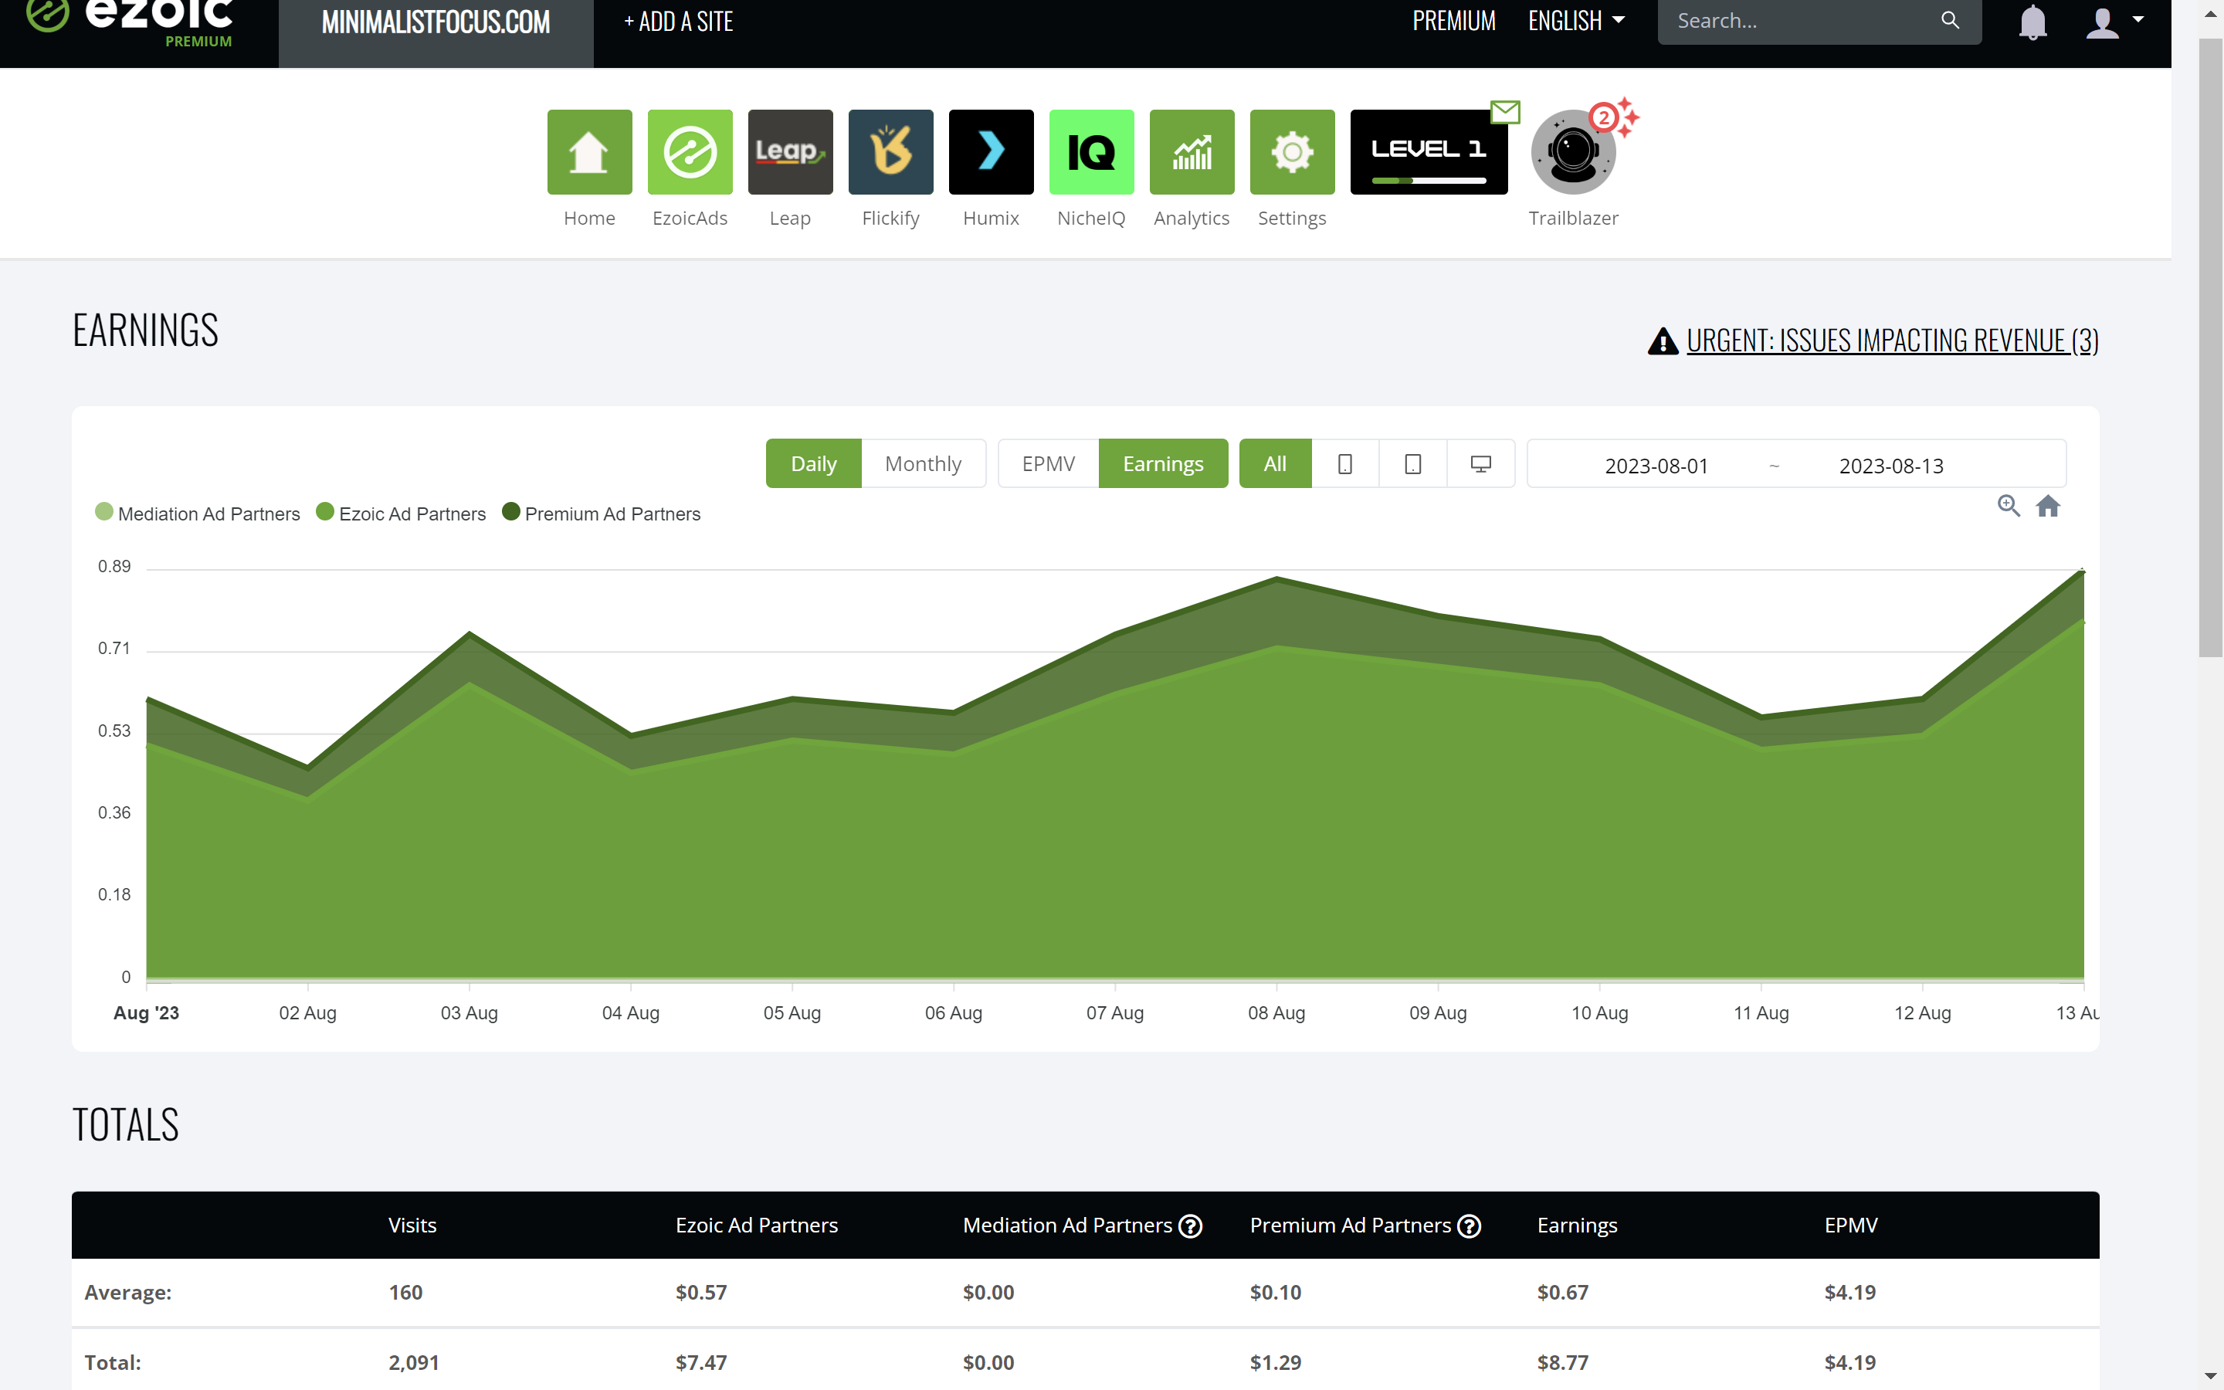The image size is (2224, 1390).
Task: Open the English language dropdown
Action: click(x=1575, y=21)
